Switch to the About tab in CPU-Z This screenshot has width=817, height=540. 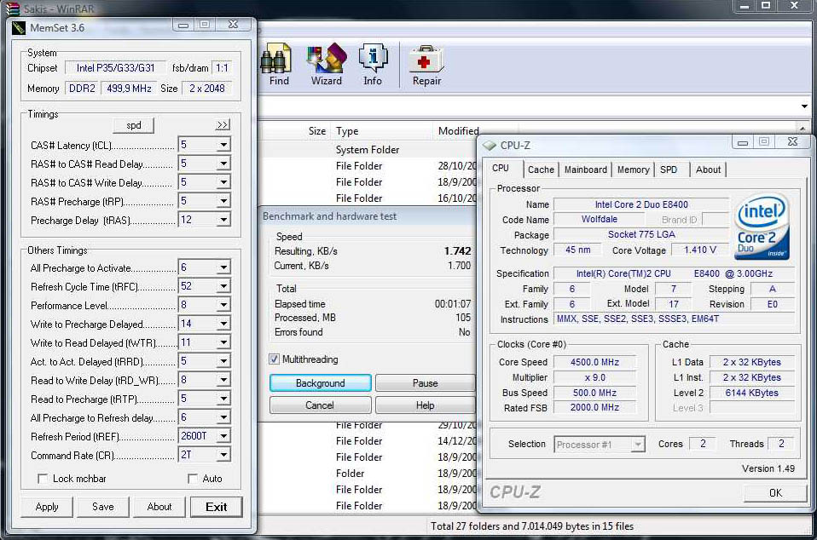(x=708, y=169)
